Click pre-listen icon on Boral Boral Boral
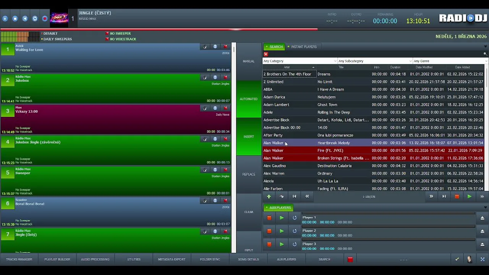Image resolution: width=489 pixels, height=275 pixels. [x=205, y=201]
